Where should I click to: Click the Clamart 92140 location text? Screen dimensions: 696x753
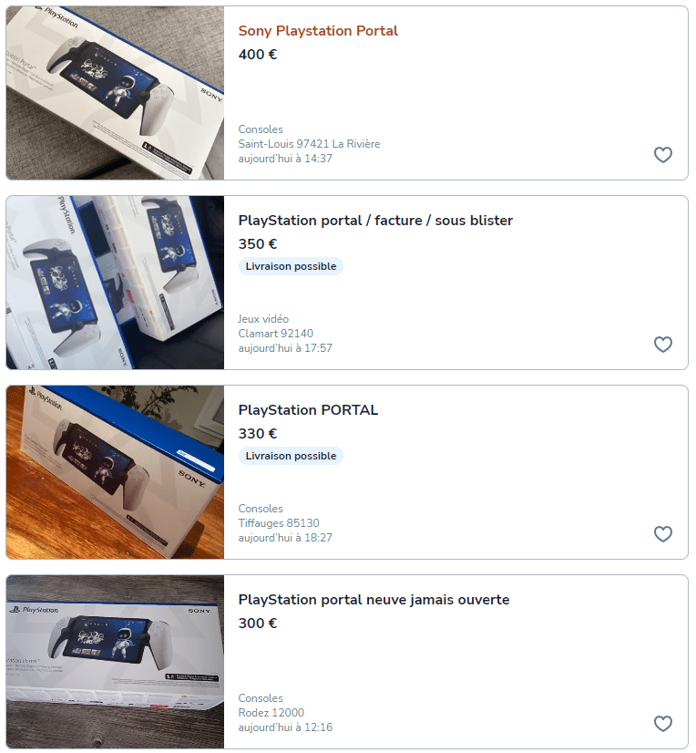[275, 334]
